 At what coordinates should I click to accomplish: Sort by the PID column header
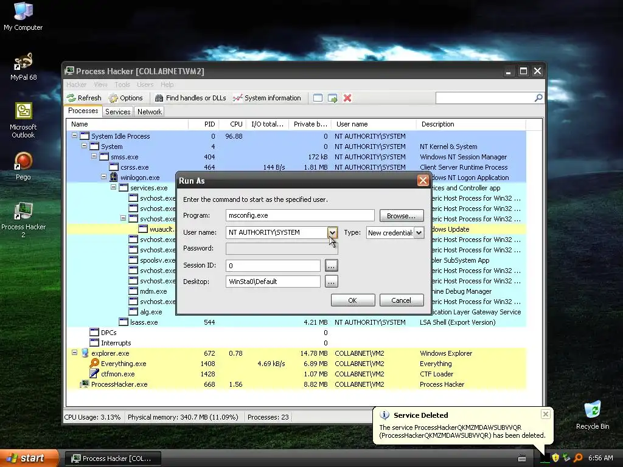[x=203, y=124]
